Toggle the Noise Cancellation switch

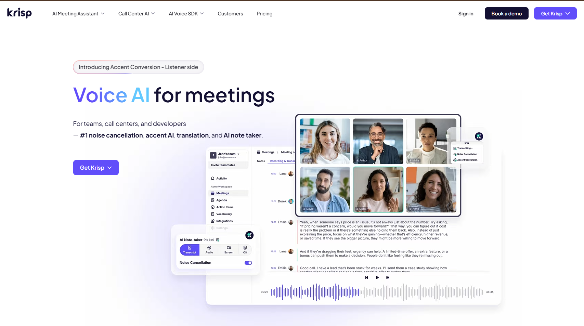pos(248,263)
